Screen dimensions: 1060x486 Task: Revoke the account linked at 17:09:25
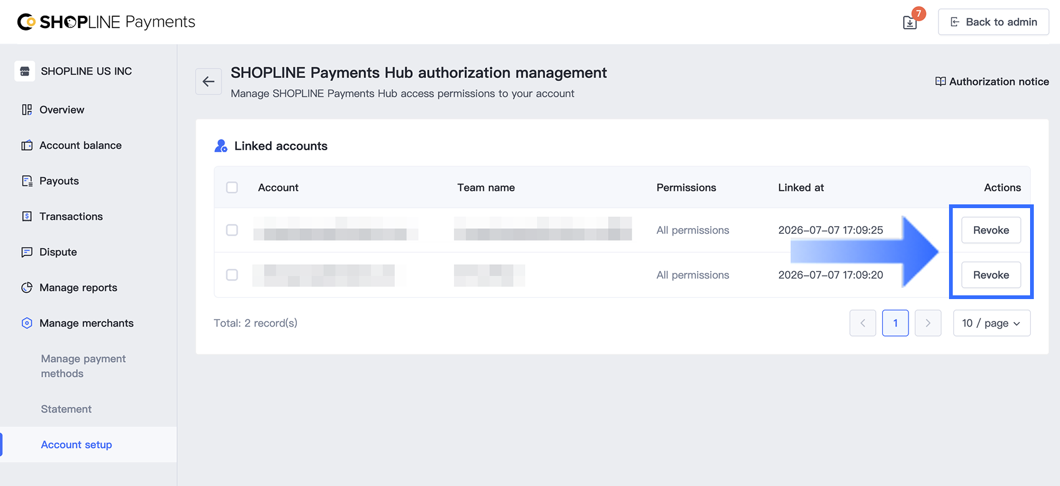pyautogui.click(x=991, y=230)
